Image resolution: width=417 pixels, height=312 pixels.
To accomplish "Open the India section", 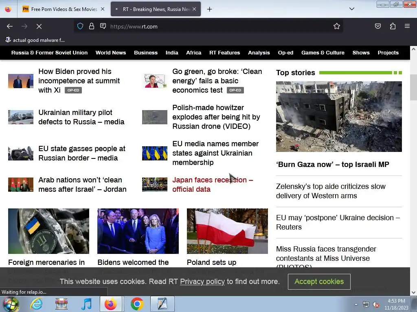I will pos(172,52).
